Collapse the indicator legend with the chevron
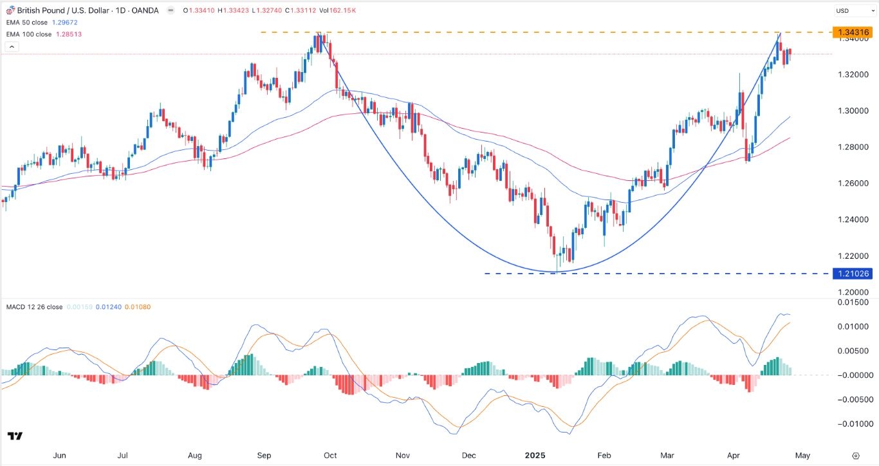The height and width of the screenshot is (466, 879). (11, 46)
